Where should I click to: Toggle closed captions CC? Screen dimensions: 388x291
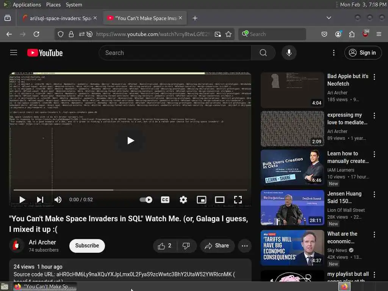[x=165, y=199]
